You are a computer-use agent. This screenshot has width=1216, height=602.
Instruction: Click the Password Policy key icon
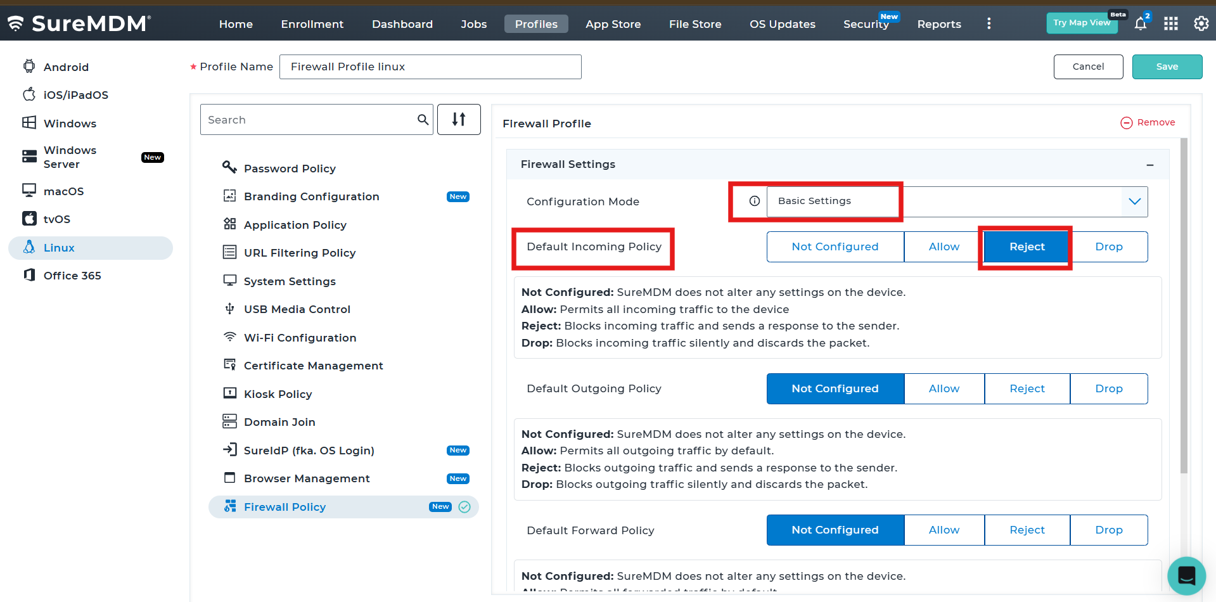(x=229, y=167)
